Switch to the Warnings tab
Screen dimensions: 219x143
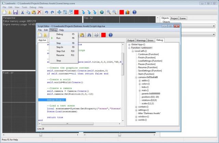(141, 40)
